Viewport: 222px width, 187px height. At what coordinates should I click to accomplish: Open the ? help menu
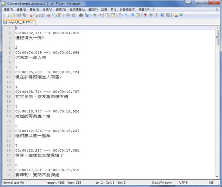[154, 10]
